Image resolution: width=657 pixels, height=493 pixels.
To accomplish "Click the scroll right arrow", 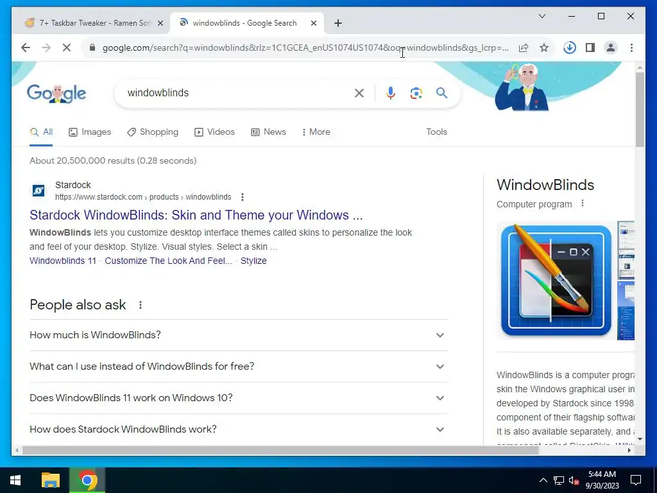I will point(629,450).
